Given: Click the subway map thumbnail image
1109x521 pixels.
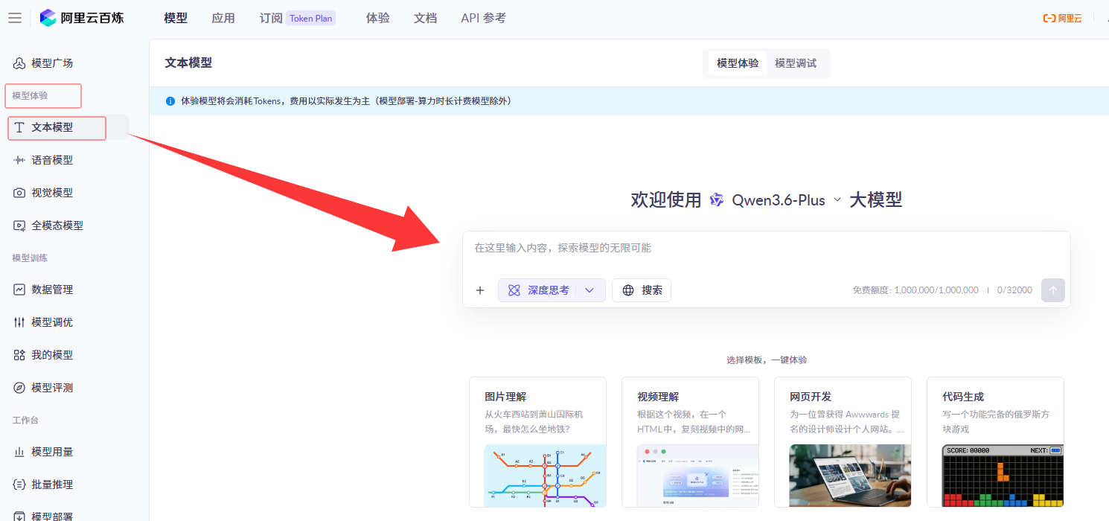Looking at the screenshot, I should 546,476.
